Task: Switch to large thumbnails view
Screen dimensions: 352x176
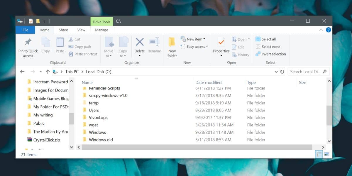Action: click(x=326, y=154)
